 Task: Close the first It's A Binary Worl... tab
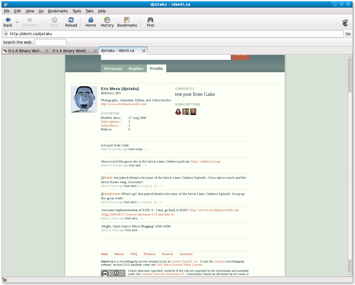pos(47,51)
